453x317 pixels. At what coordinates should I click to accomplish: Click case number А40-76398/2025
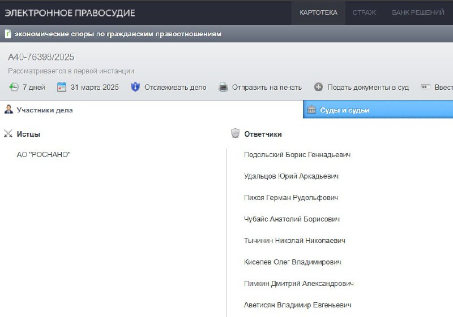(41, 57)
